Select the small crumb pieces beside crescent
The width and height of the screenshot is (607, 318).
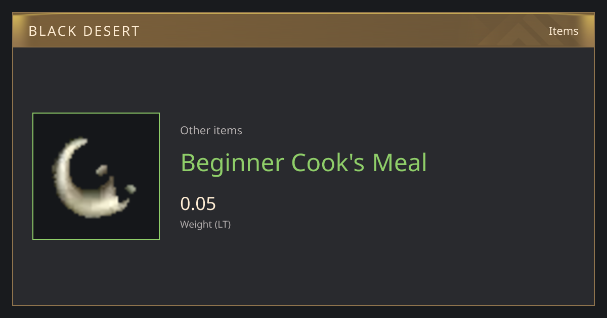pos(116,179)
